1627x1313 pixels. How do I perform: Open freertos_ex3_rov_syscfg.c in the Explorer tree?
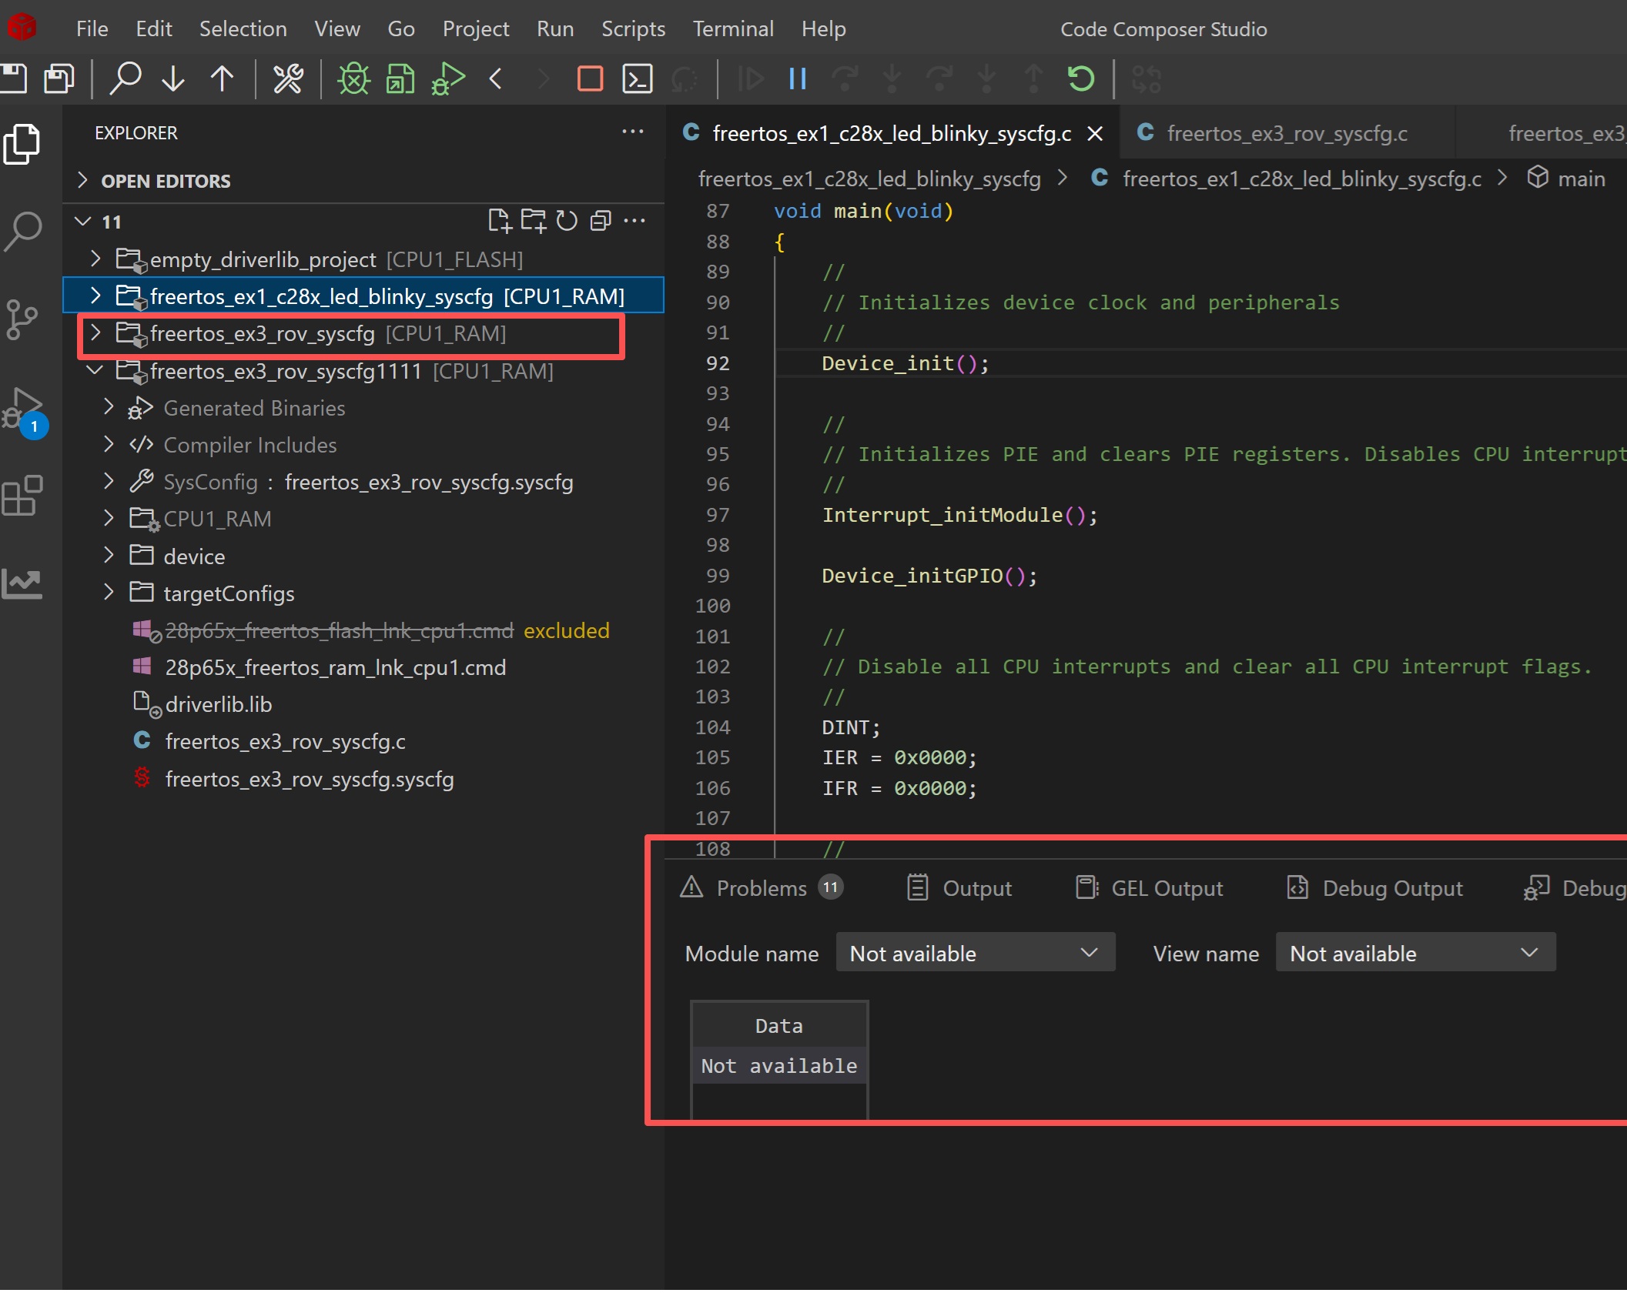[286, 741]
